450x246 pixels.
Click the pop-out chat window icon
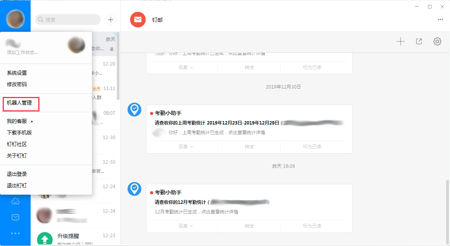click(419, 41)
